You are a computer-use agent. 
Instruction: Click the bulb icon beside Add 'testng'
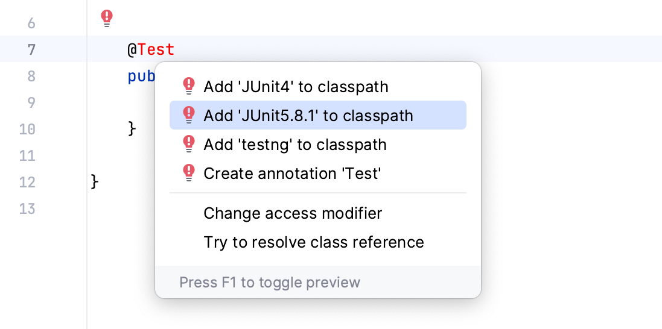[x=189, y=145]
